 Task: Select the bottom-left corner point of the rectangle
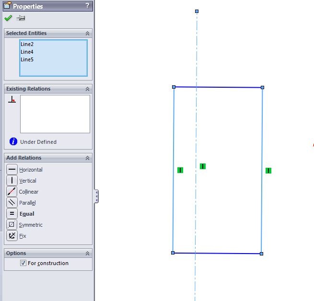coord(173,253)
